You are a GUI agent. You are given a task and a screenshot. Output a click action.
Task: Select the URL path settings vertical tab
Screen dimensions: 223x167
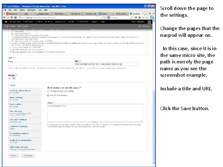pyautogui.click(x=25, y=120)
